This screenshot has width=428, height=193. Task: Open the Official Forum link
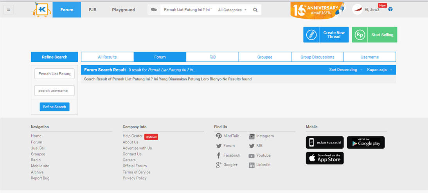point(135,166)
